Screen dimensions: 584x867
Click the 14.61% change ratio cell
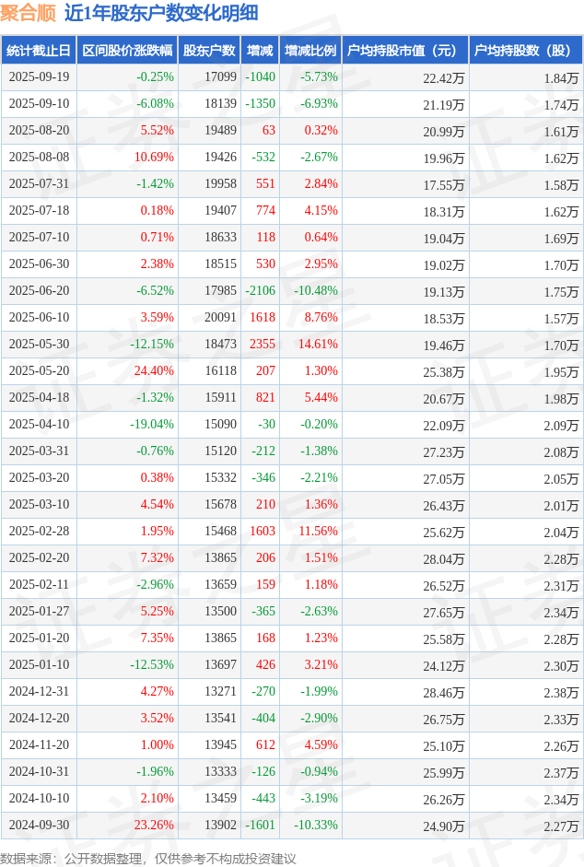(x=319, y=345)
